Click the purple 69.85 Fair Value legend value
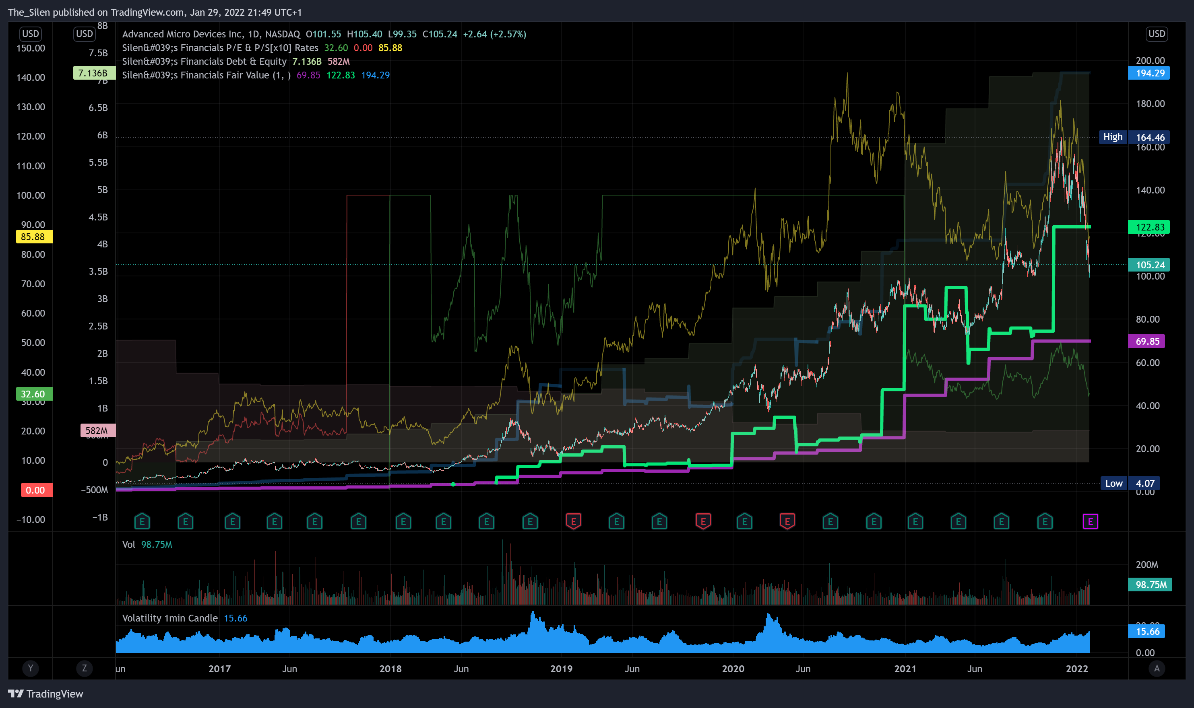The width and height of the screenshot is (1194, 708). click(x=308, y=75)
